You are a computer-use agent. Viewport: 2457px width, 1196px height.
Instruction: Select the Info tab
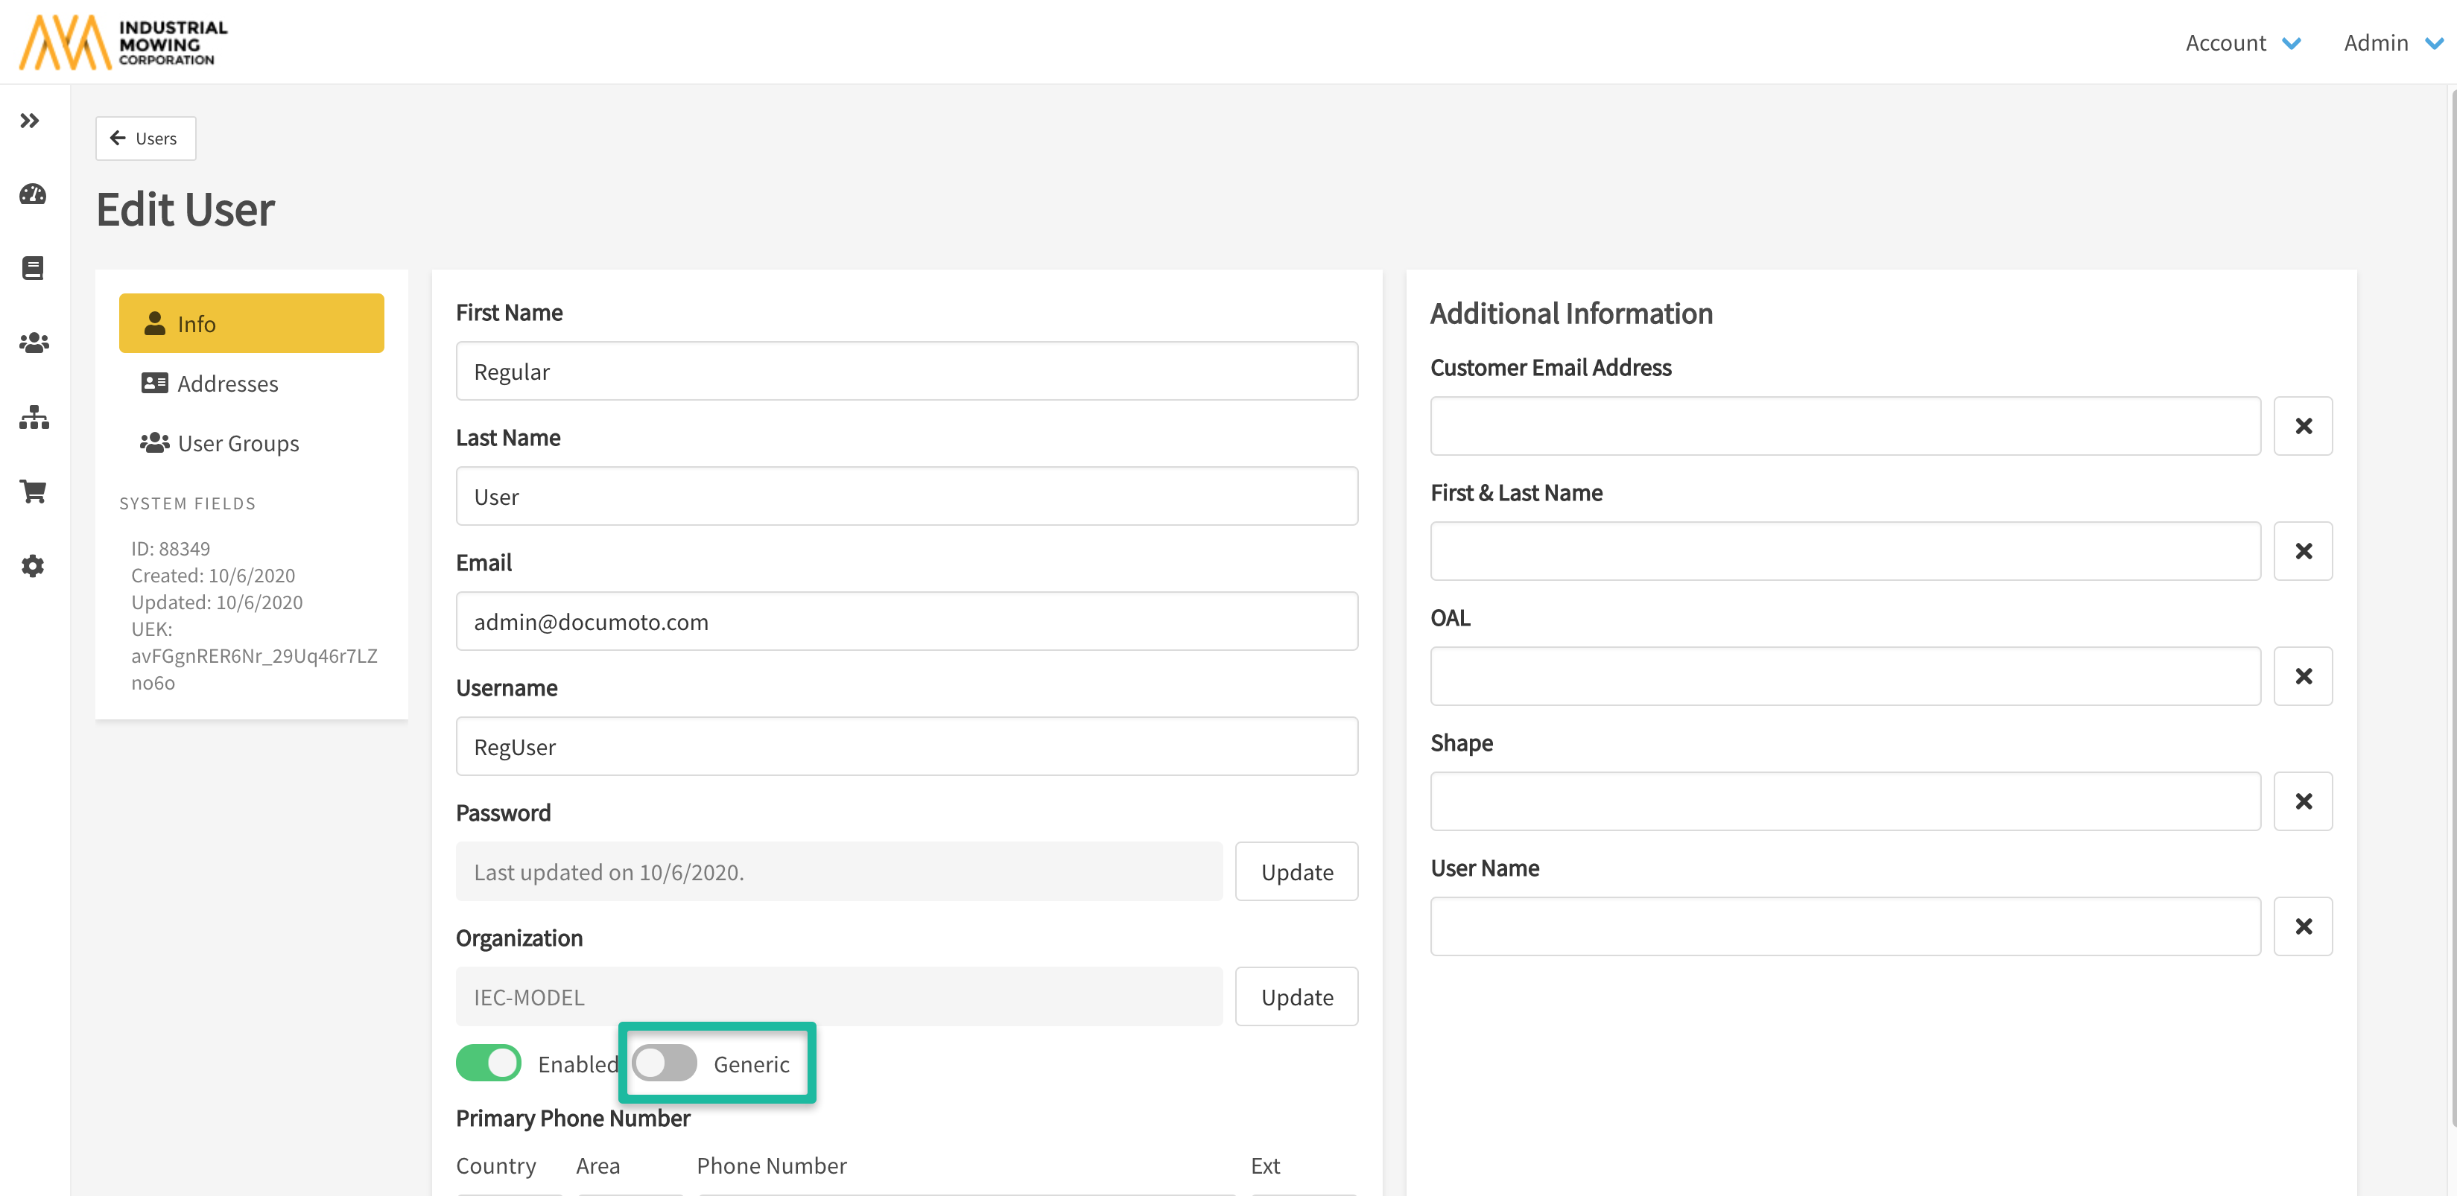[x=252, y=324]
